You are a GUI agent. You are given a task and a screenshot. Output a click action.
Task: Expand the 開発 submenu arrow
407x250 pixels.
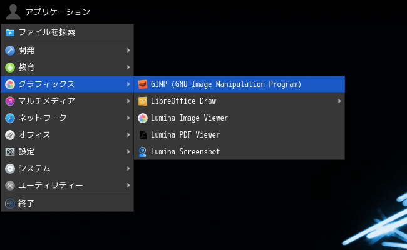128,51
